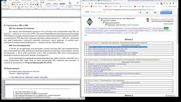Toggle bold formatting in Word
Image resolution: width=181 pixels, height=102 pixels.
(x=12, y=5)
